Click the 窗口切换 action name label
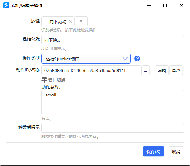Viewport: 190px width, 166px height. coord(57,80)
